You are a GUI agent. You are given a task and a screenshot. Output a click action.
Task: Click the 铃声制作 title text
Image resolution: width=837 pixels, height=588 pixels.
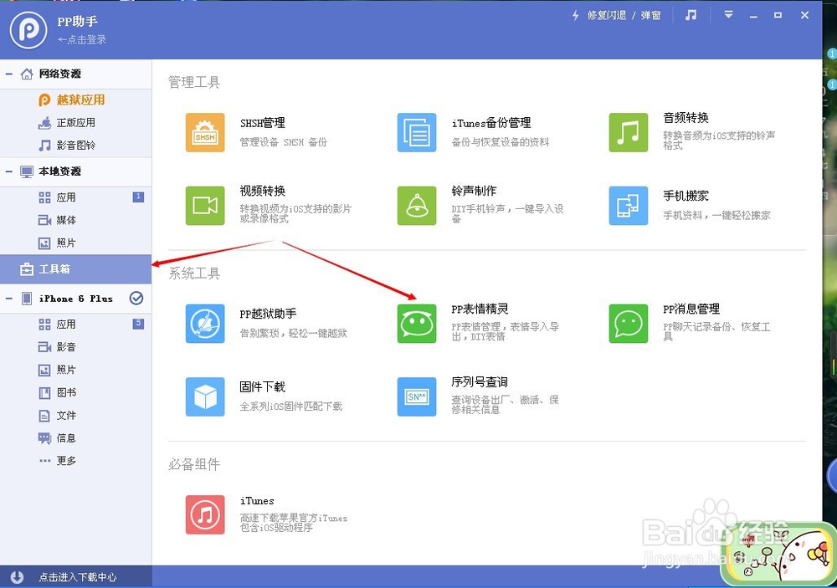point(474,191)
